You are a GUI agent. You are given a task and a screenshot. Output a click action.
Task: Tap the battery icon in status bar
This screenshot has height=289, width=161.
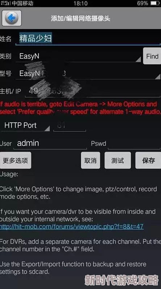coord(155,3)
